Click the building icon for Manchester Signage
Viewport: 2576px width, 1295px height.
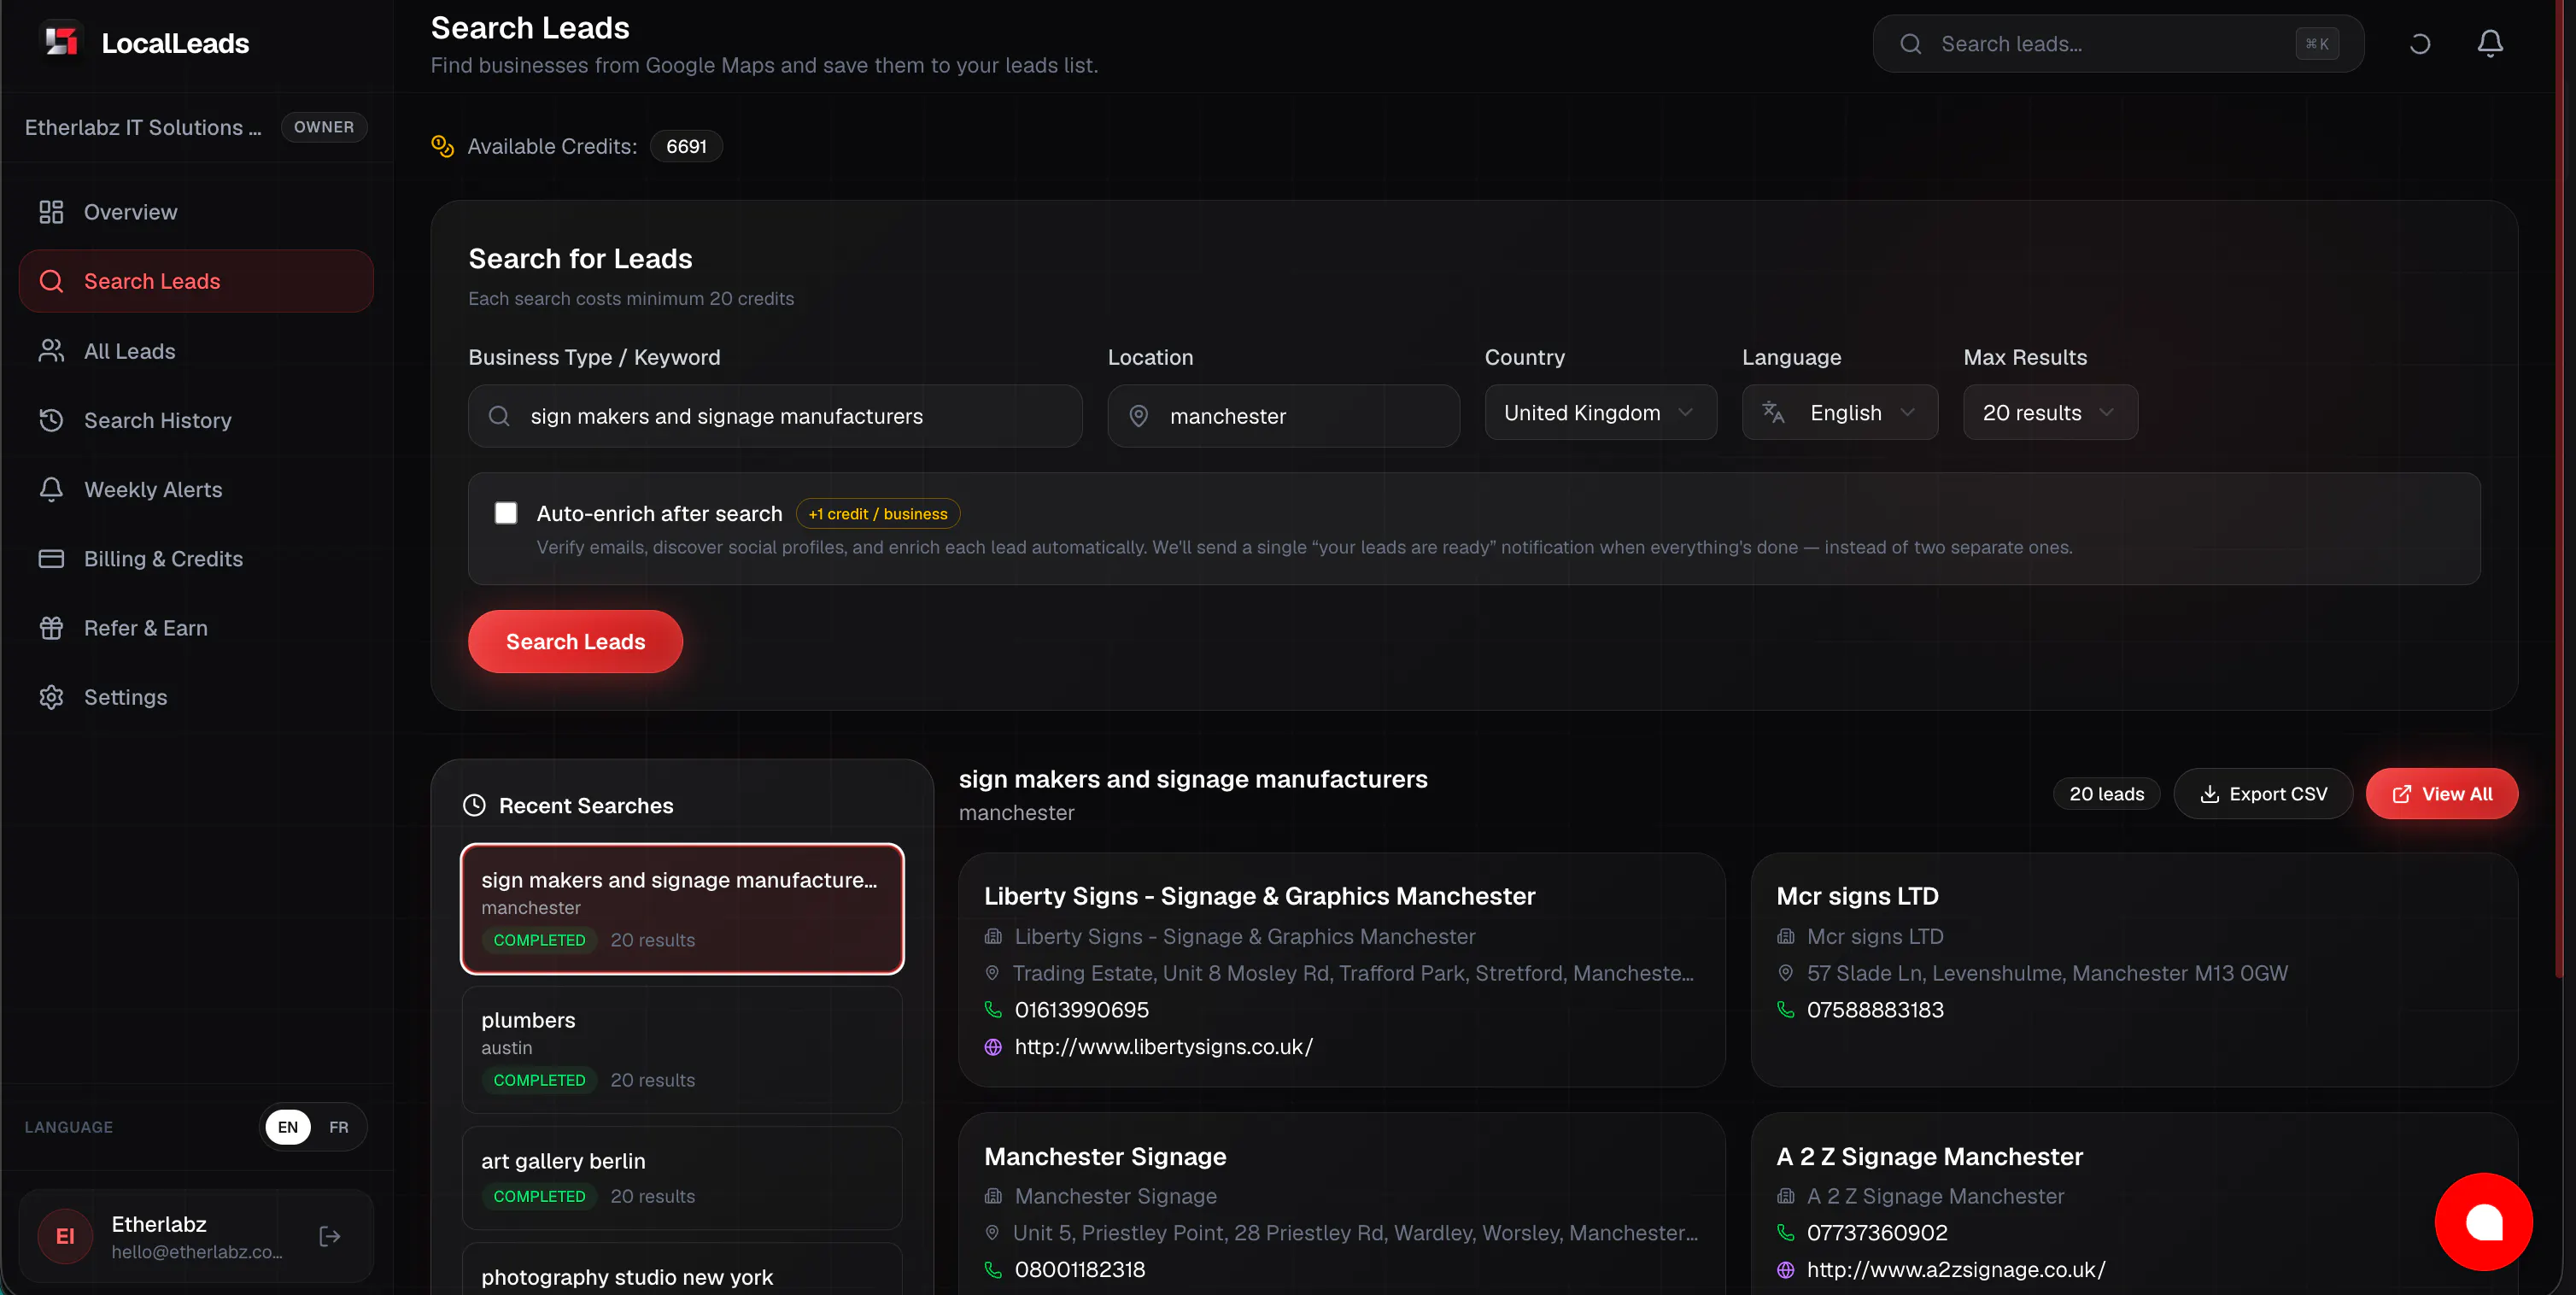[993, 1196]
